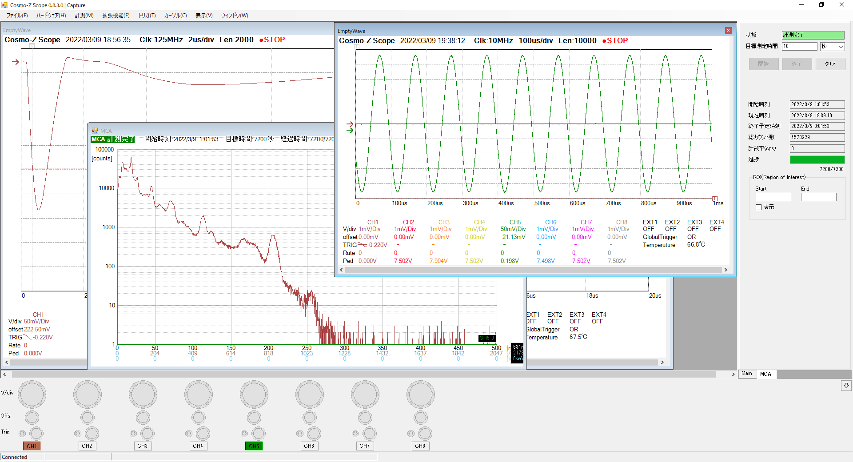Click the CH6 offset knob

point(310,418)
